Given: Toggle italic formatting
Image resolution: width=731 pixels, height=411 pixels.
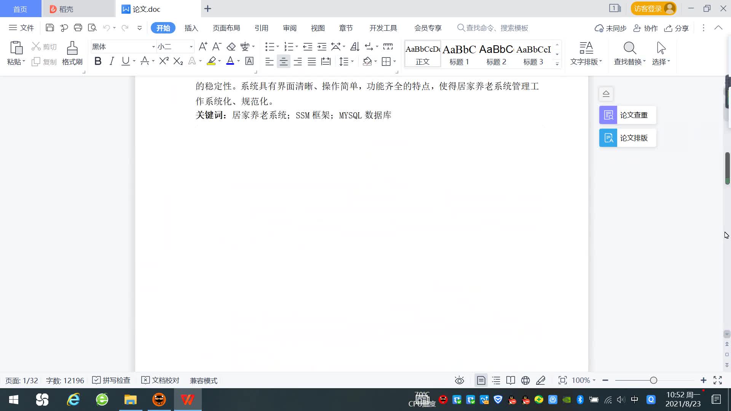Looking at the screenshot, I should click(112, 61).
